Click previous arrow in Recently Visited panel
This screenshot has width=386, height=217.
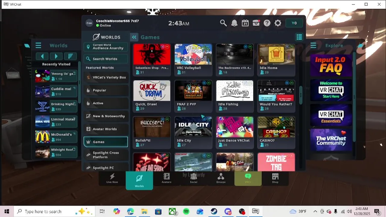[42, 56]
